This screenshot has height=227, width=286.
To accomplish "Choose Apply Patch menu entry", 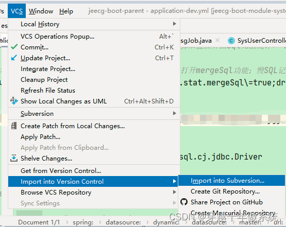I will [x=94, y=136].
